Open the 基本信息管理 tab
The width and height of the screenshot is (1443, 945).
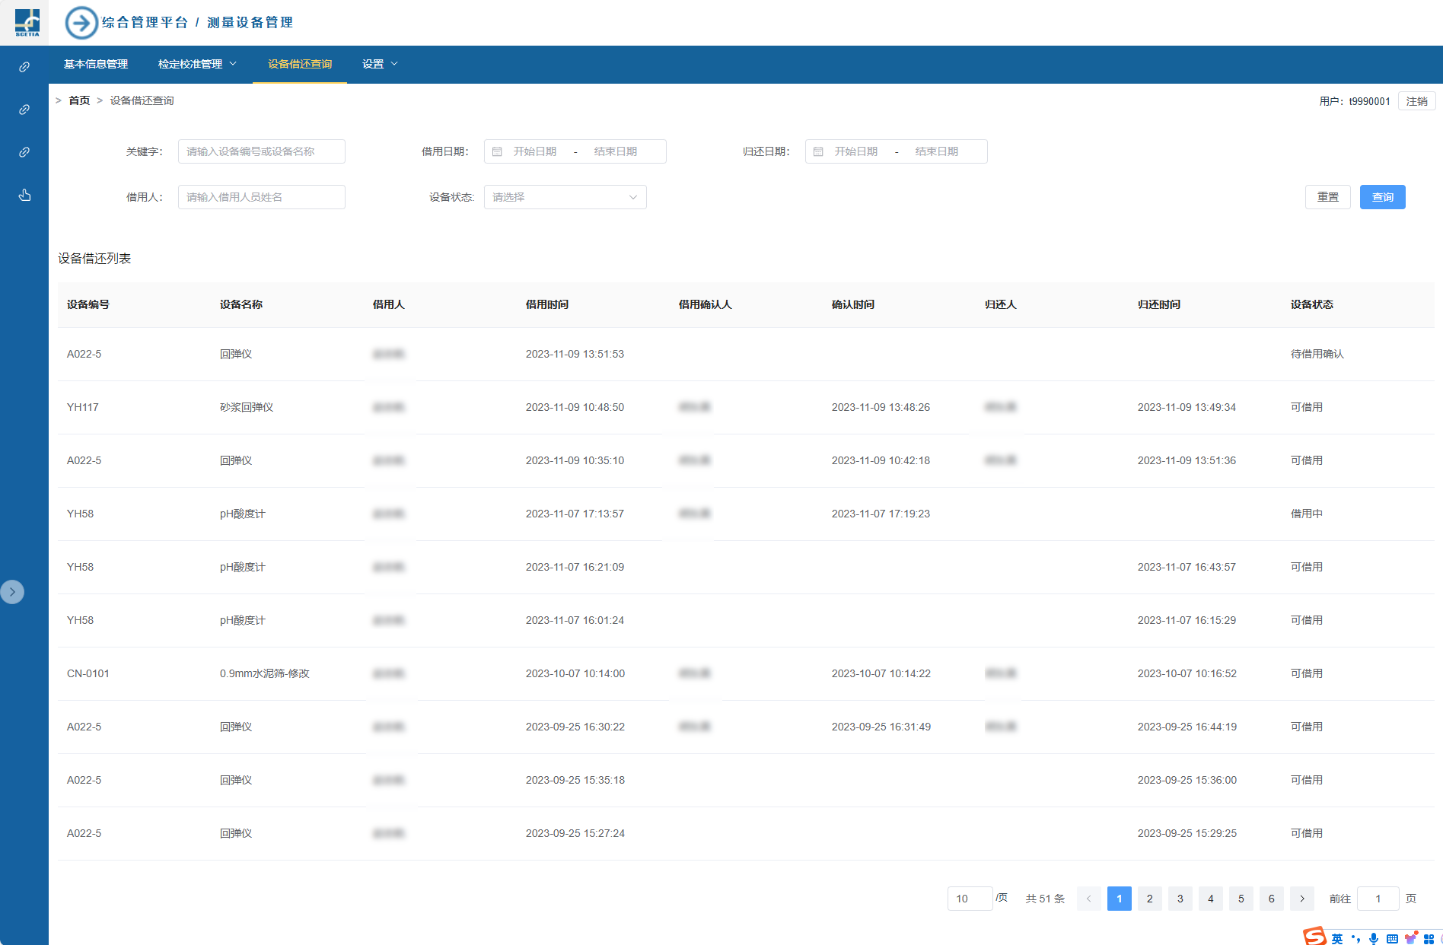coord(96,64)
